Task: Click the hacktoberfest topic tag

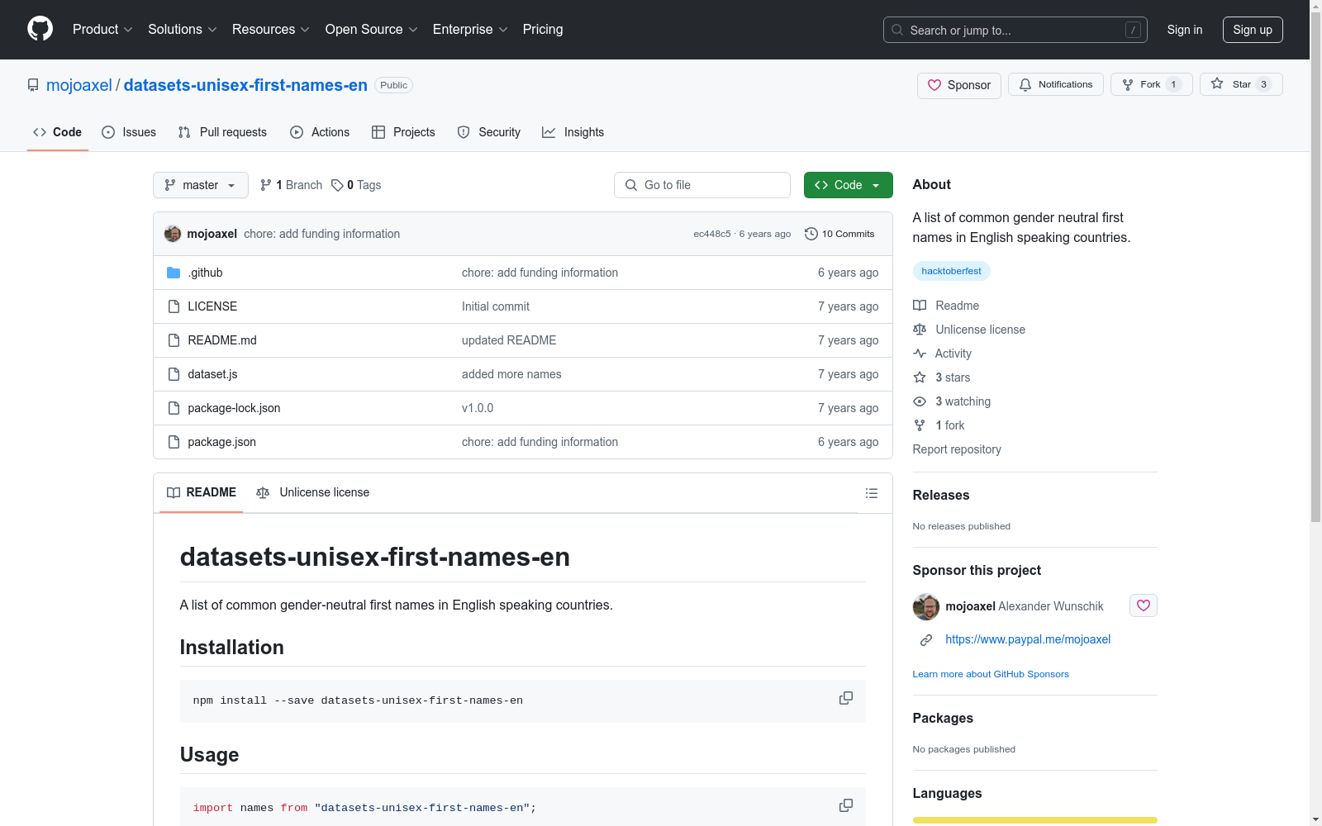Action: 952,271
